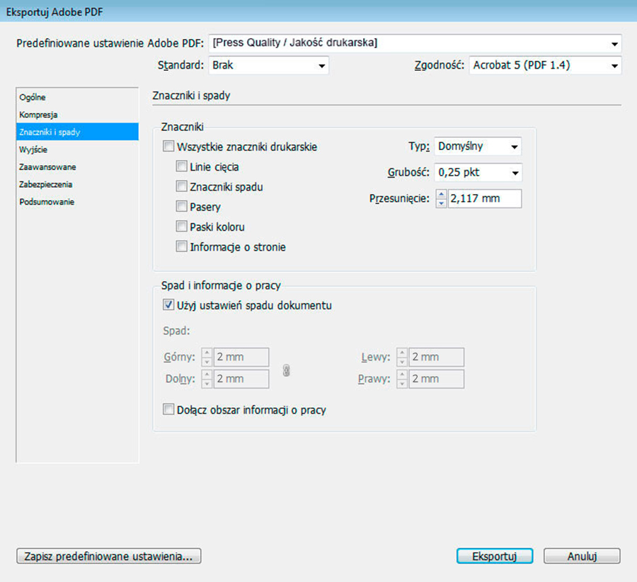Open the Grubość dropdown showing 0,25 pkt
The image size is (637, 582).
(478, 172)
